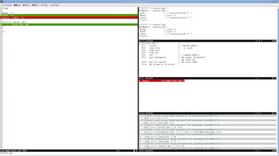Click 'context_get' text in bottom command line
This screenshot has height=156, width=279.
pyautogui.click(x=6, y=153)
